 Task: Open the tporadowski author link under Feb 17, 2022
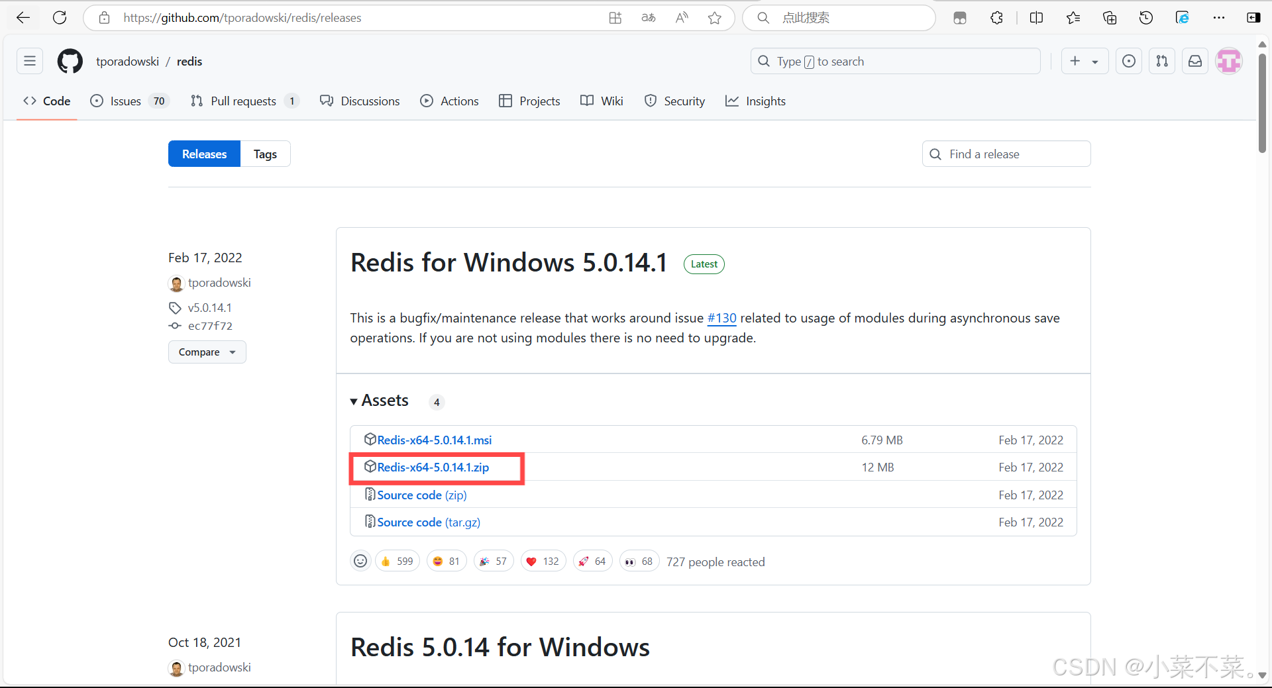pyautogui.click(x=219, y=283)
